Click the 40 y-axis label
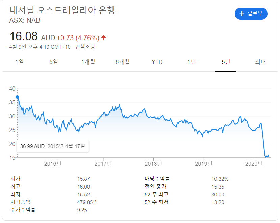Image resolution: width=280 pixels, height=223 pixels. [x=12, y=89]
